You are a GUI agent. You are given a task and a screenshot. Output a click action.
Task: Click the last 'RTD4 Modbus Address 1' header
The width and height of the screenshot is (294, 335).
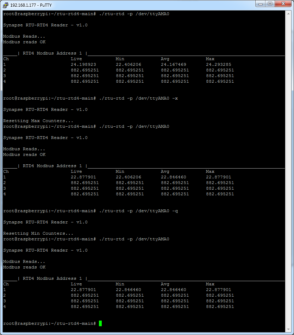[x=52, y=278]
